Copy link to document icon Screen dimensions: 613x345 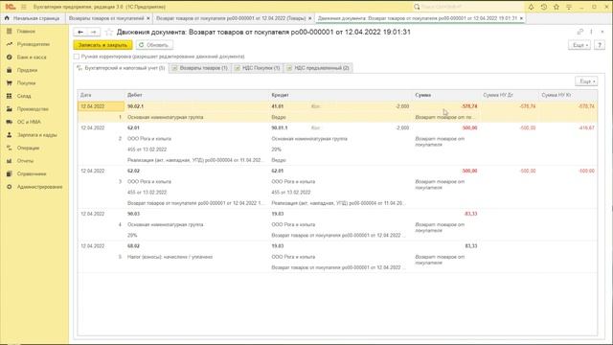(580, 32)
